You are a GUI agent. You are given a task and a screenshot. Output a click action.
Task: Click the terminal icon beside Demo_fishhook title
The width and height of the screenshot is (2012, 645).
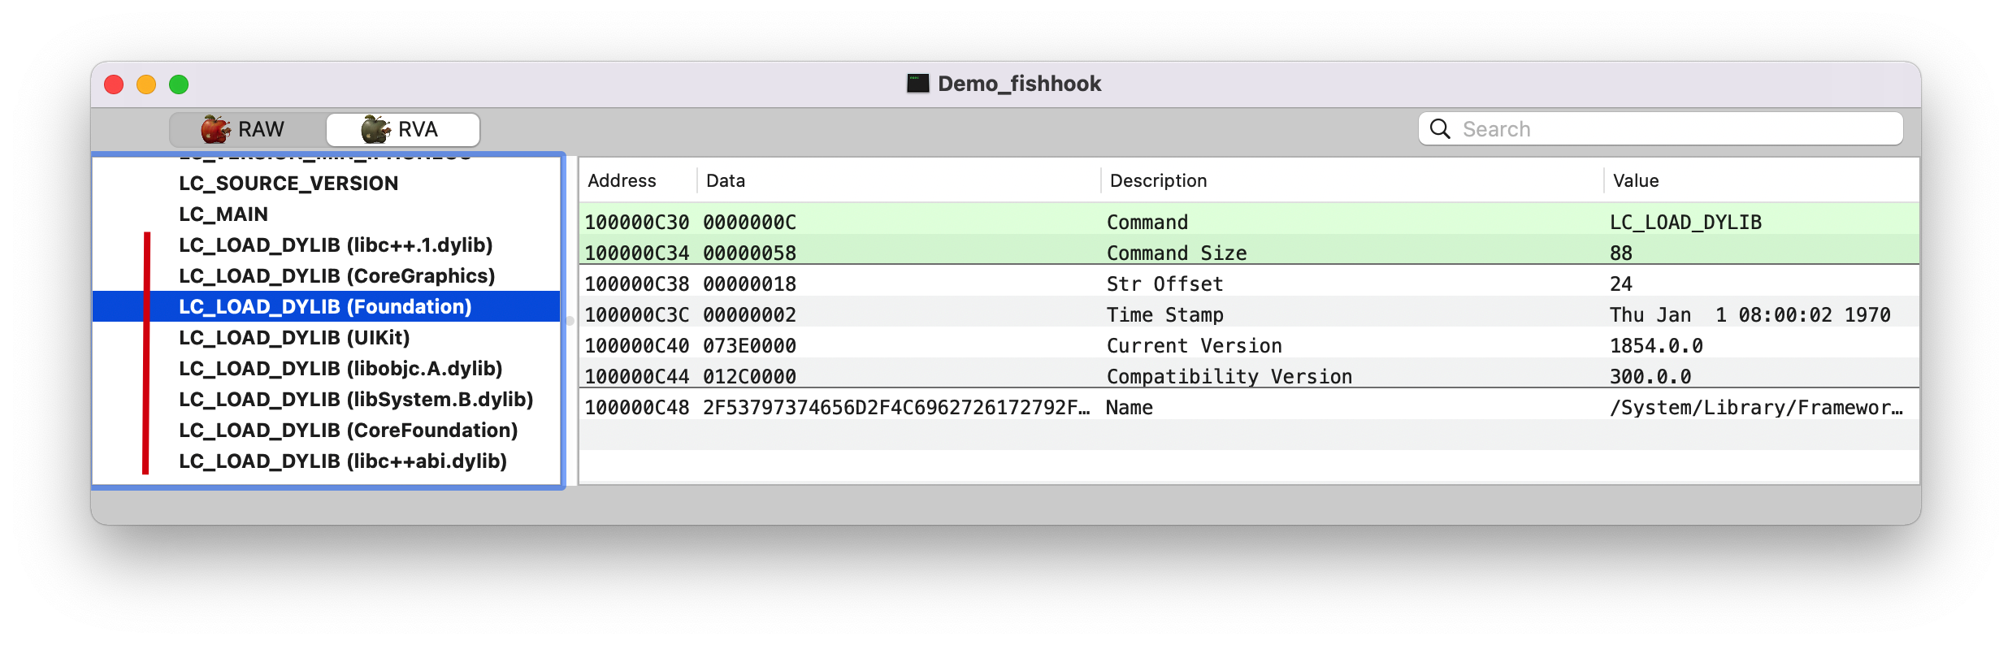coord(918,84)
